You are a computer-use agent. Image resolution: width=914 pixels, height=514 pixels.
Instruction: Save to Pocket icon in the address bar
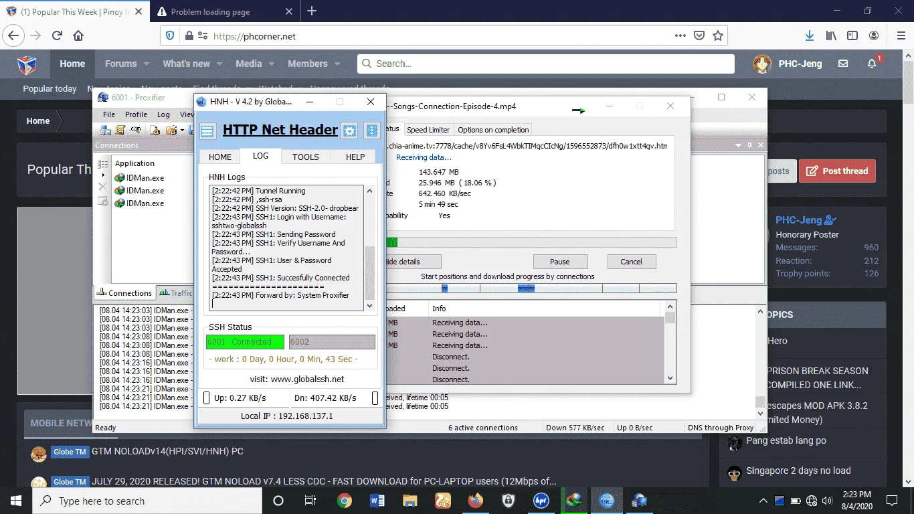coord(699,36)
